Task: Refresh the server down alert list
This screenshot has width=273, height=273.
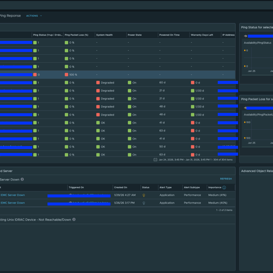Action: (x=226, y=179)
